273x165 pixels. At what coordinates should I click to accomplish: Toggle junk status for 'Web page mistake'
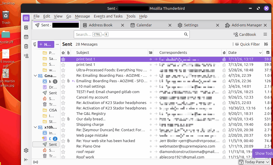point(224,135)
